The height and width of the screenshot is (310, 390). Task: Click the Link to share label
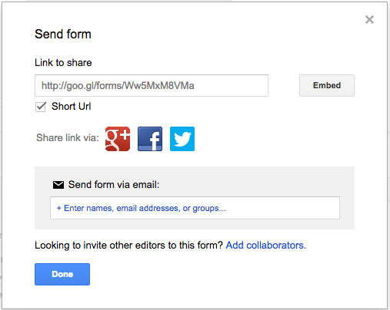tap(63, 63)
